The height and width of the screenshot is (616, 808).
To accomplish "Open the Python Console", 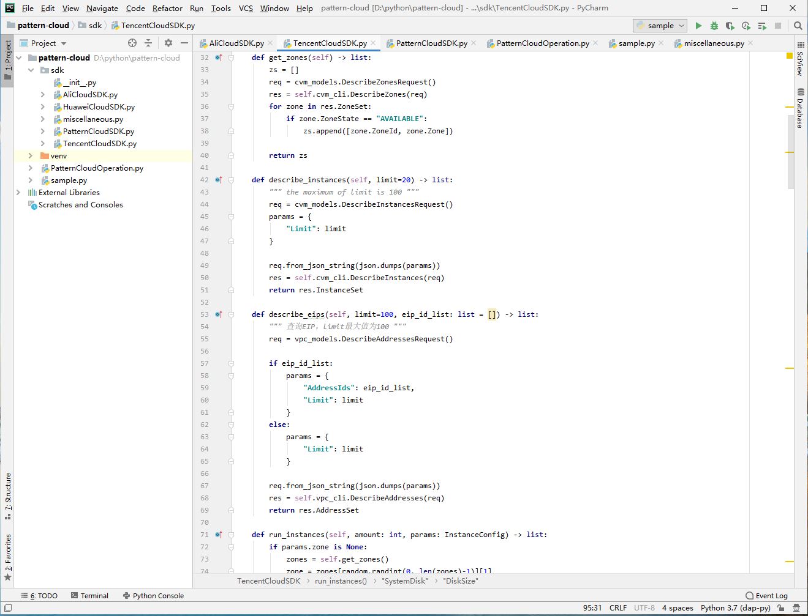I will (153, 595).
